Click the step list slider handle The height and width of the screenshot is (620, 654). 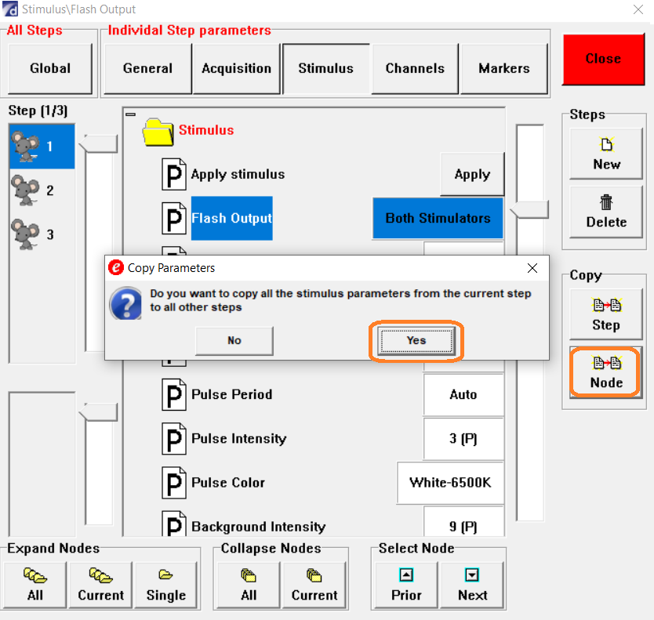(99, 144)
